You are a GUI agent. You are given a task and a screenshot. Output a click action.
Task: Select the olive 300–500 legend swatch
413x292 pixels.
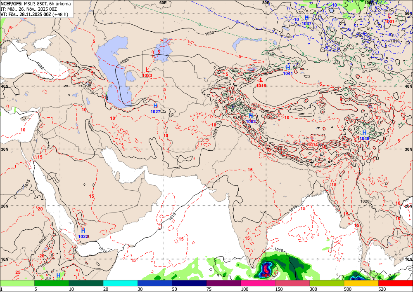(x=327, y=283)
